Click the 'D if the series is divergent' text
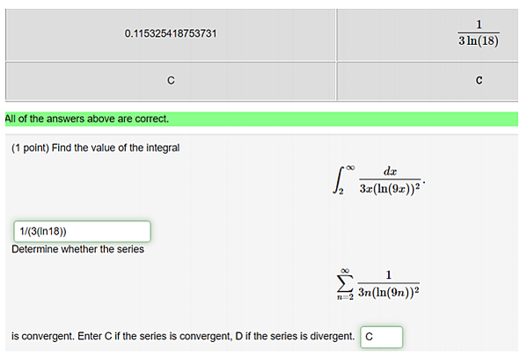The height and width of the screenshot is (357, 527). click(x=295, y=336)
